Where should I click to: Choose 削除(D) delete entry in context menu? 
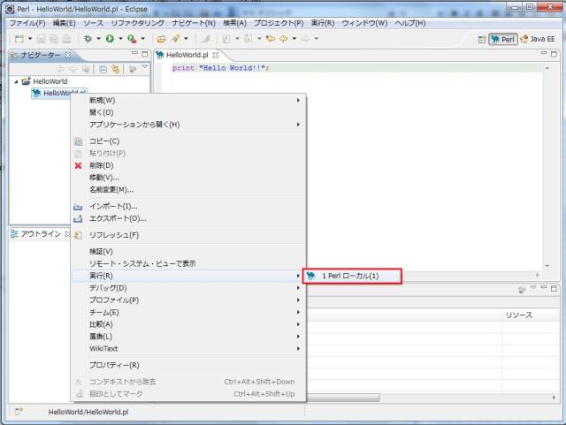click(x=101, y=165)
